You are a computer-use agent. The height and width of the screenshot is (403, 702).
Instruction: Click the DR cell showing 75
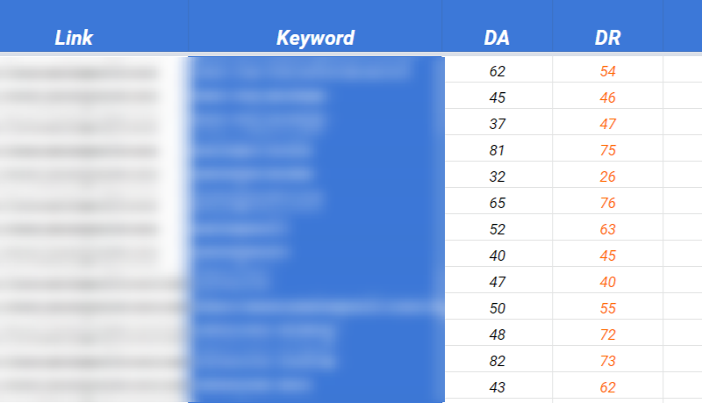click(x=608, y=150)
